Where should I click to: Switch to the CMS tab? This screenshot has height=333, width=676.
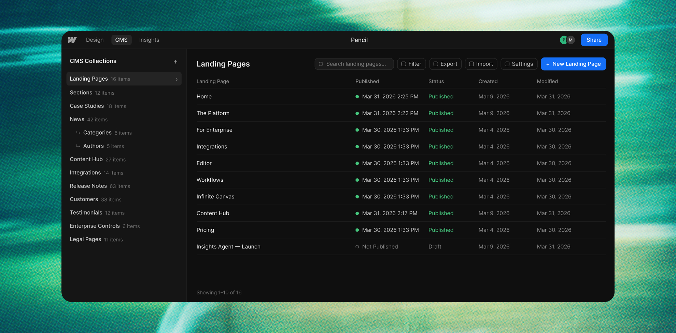coord(121,40)
